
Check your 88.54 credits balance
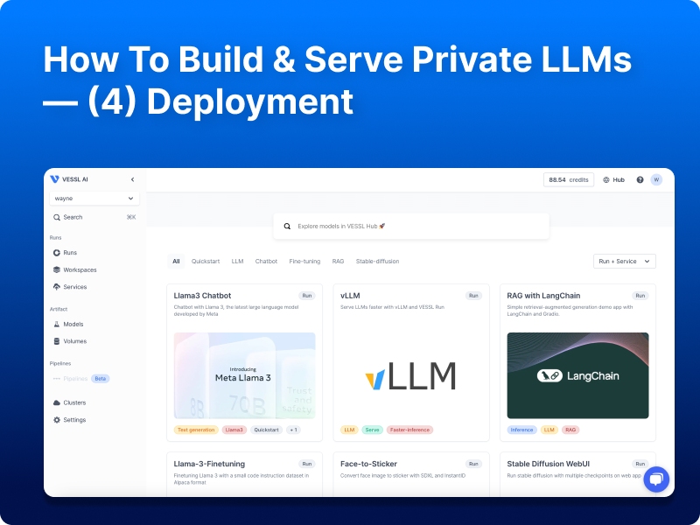tap(569, 179)
